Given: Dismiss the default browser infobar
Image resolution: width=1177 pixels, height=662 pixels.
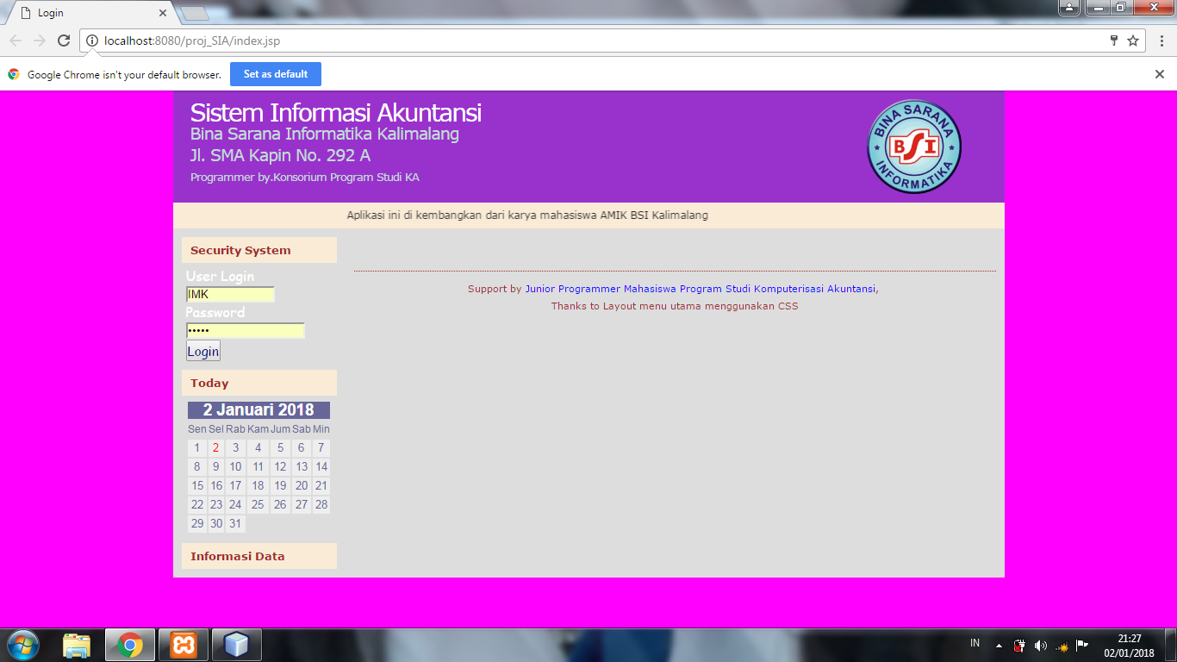Looking at the screenshot, I should [1160, 74].
